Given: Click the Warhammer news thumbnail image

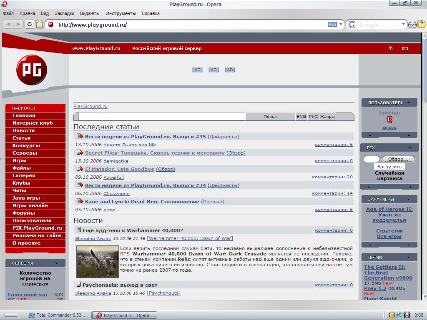Looking at the screenshot, I should [x=98, y=262].
